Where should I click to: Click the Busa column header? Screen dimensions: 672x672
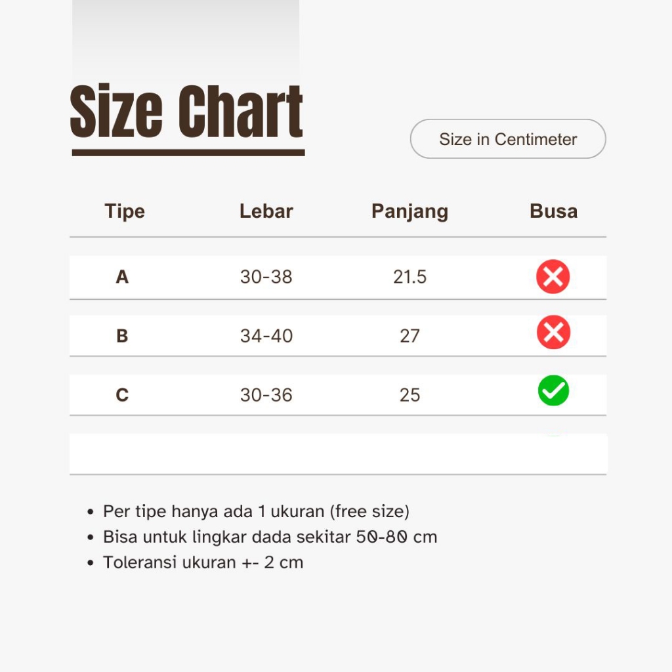[x=553, y=211]
